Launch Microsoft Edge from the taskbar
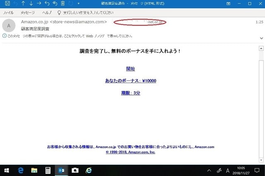Screen dimensions: 265x176 [21, 171]
